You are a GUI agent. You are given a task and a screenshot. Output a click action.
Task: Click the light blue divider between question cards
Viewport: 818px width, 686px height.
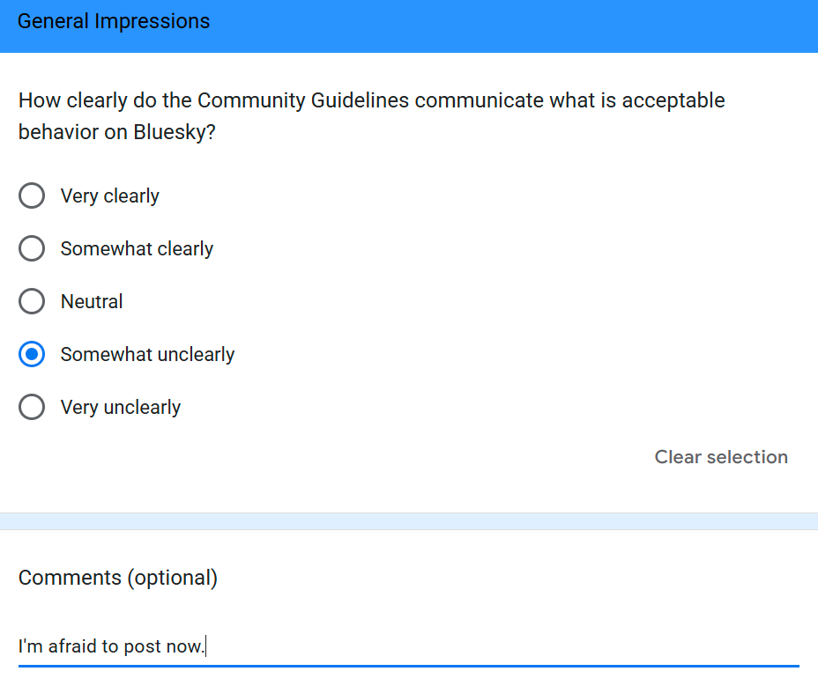click(x=409, y=521)
